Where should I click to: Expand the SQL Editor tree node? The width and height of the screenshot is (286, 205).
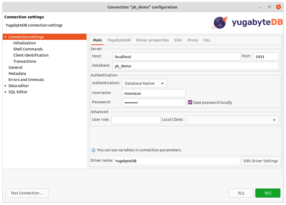(5, 92)
